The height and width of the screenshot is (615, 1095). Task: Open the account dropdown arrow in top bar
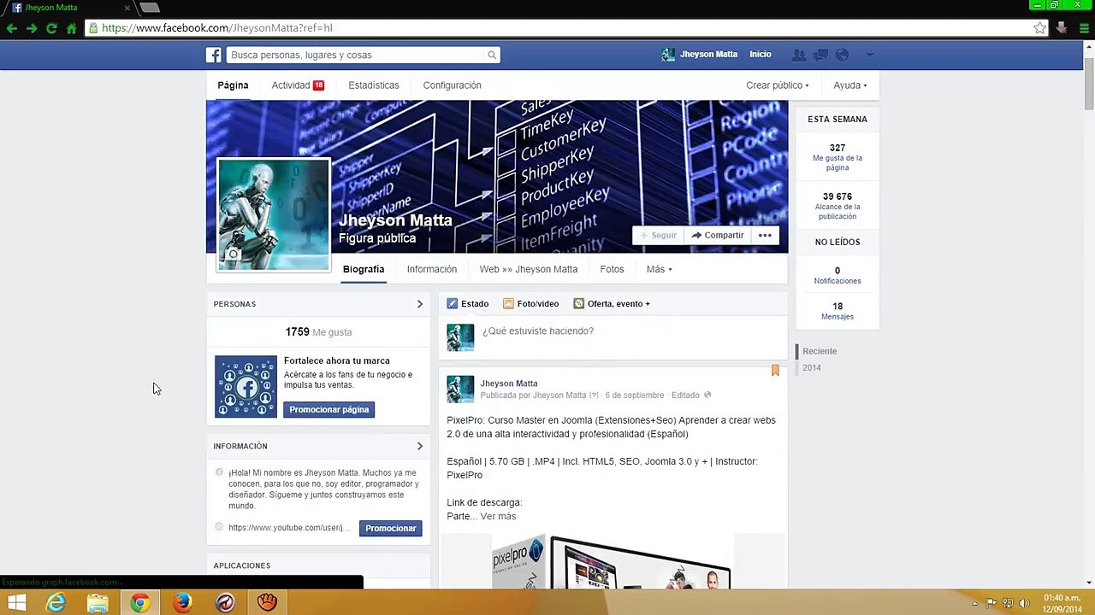coord(870,55)
